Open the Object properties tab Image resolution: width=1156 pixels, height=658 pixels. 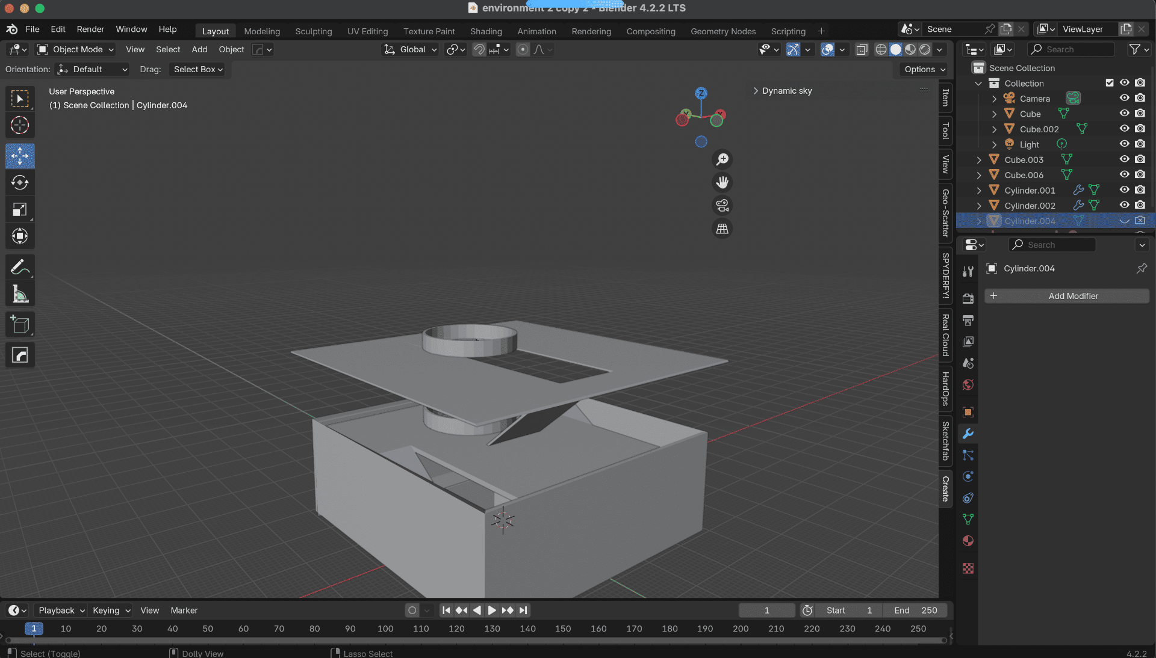tap(968, 412)
